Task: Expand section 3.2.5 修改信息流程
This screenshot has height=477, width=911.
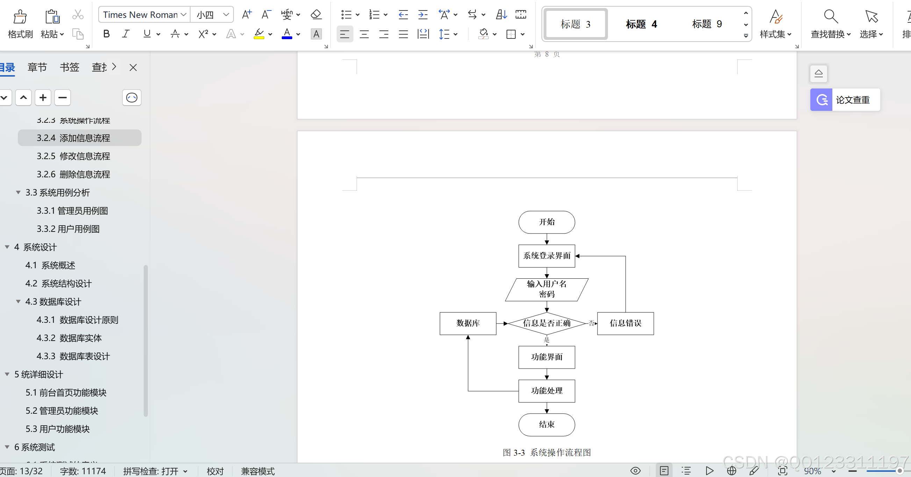Action: (73, 156)
